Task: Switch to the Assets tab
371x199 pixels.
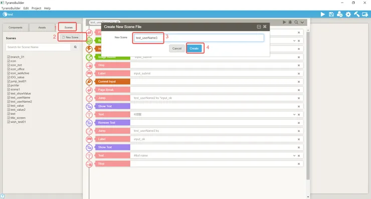Action: (x=42, y=28)
